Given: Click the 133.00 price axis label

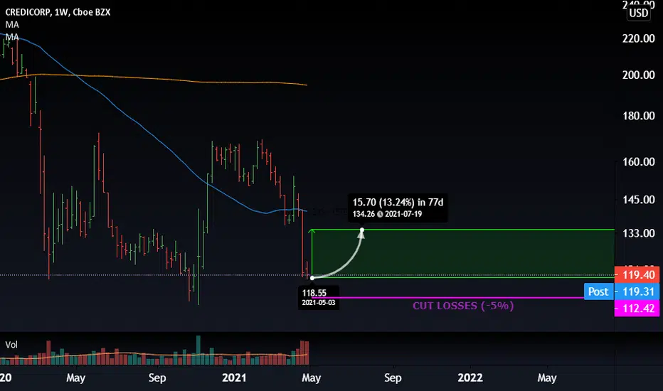Looking at the screenshot, I should tap(639, 233).
